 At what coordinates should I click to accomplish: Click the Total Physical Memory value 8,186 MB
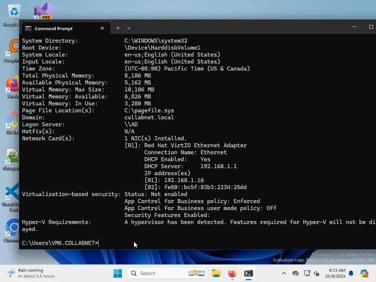click(x=138, y=76)
